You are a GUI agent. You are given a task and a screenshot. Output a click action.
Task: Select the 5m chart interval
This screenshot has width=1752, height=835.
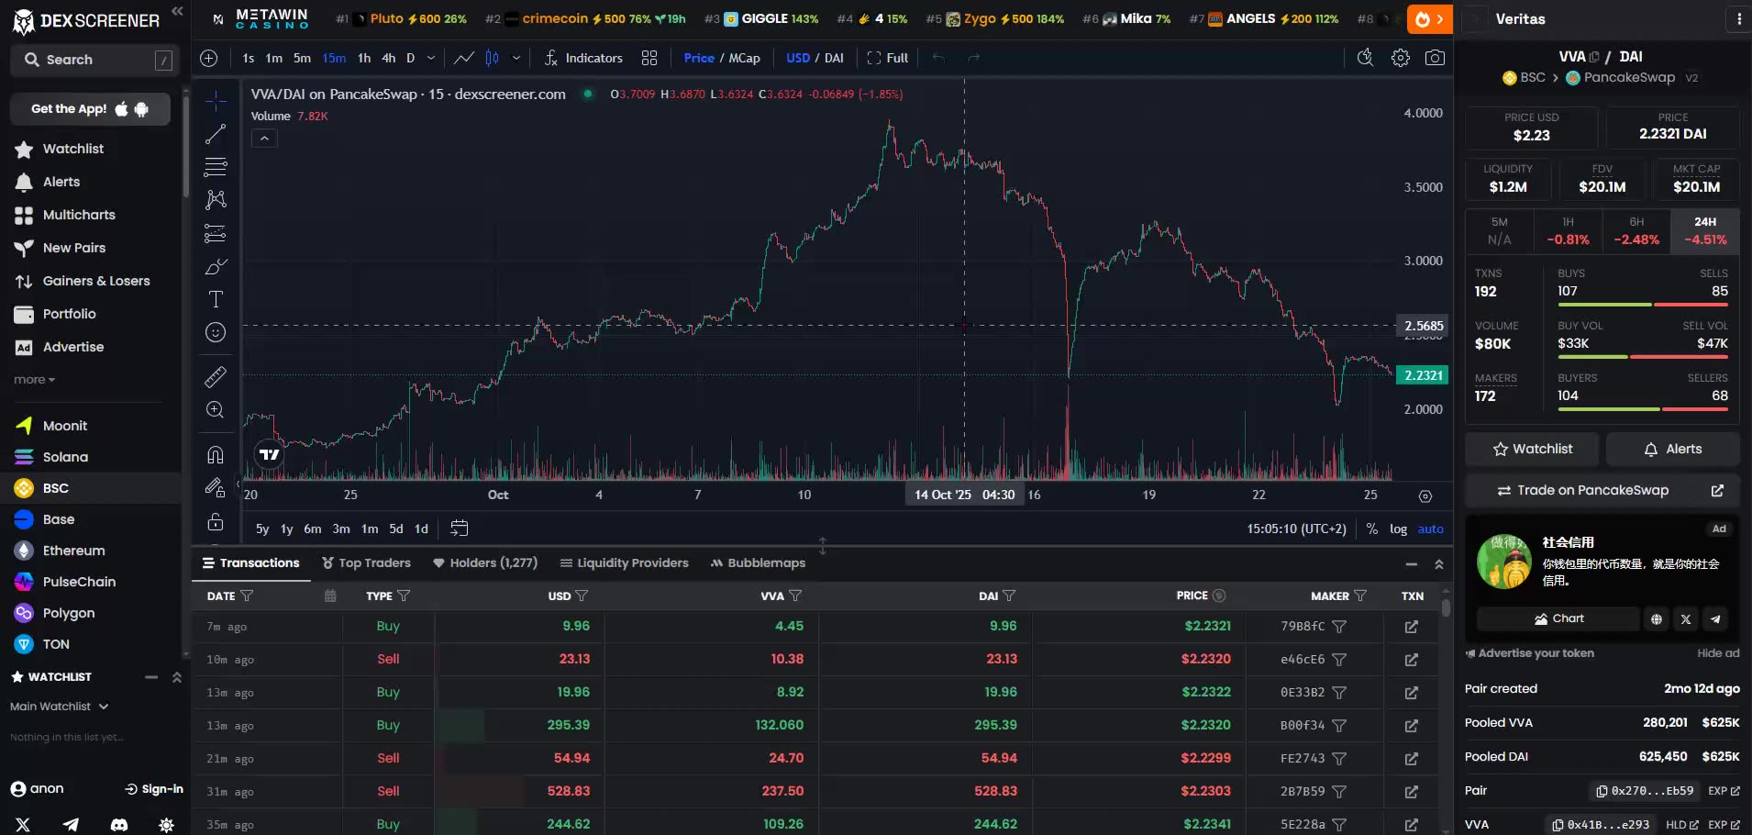(x=302, y=58)
